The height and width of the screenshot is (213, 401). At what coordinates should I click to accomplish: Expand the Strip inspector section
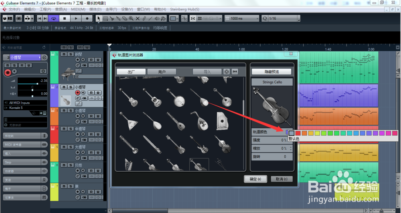25,162
